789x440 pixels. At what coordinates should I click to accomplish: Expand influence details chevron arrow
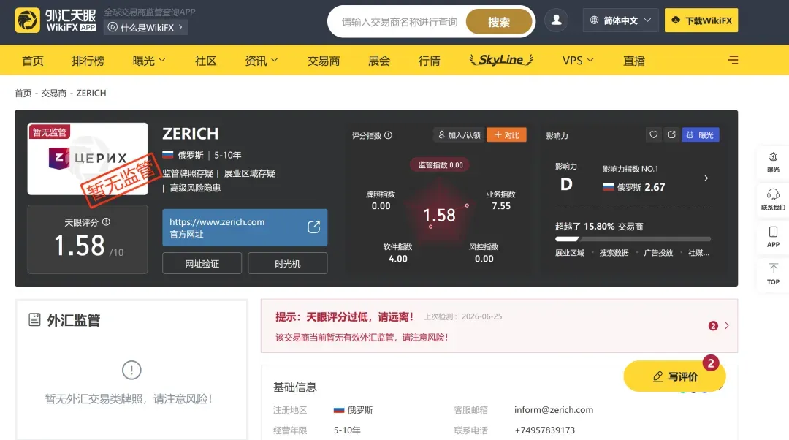pos(706,178)
